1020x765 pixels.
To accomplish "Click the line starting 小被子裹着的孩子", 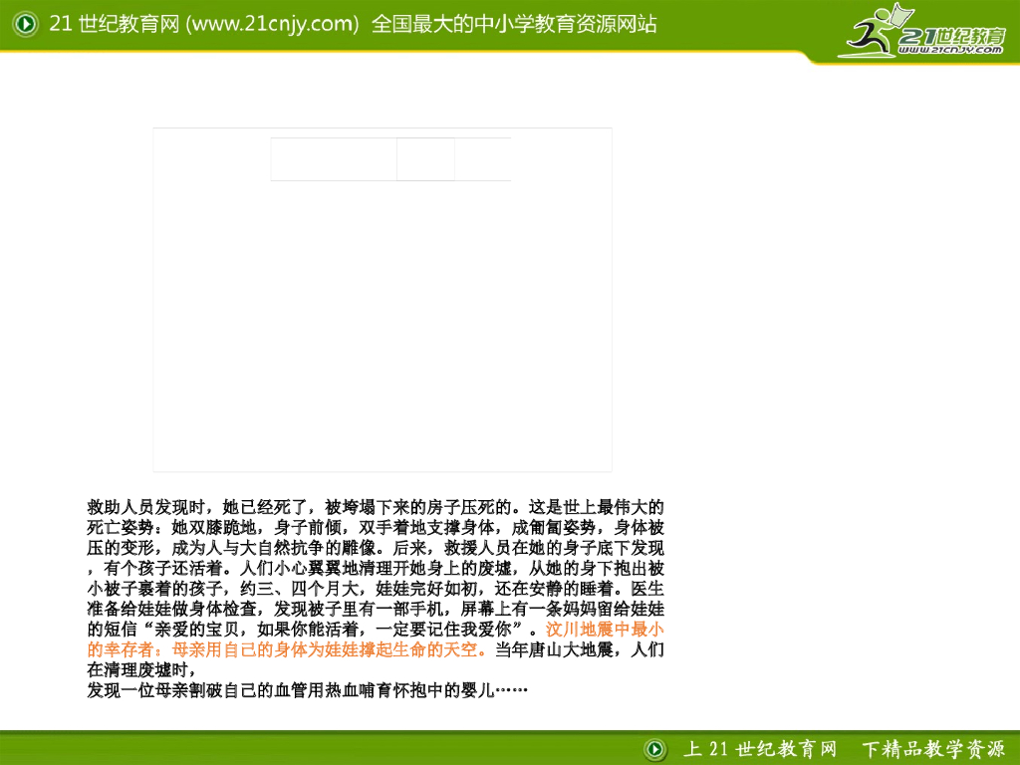I will click(376, 588).
